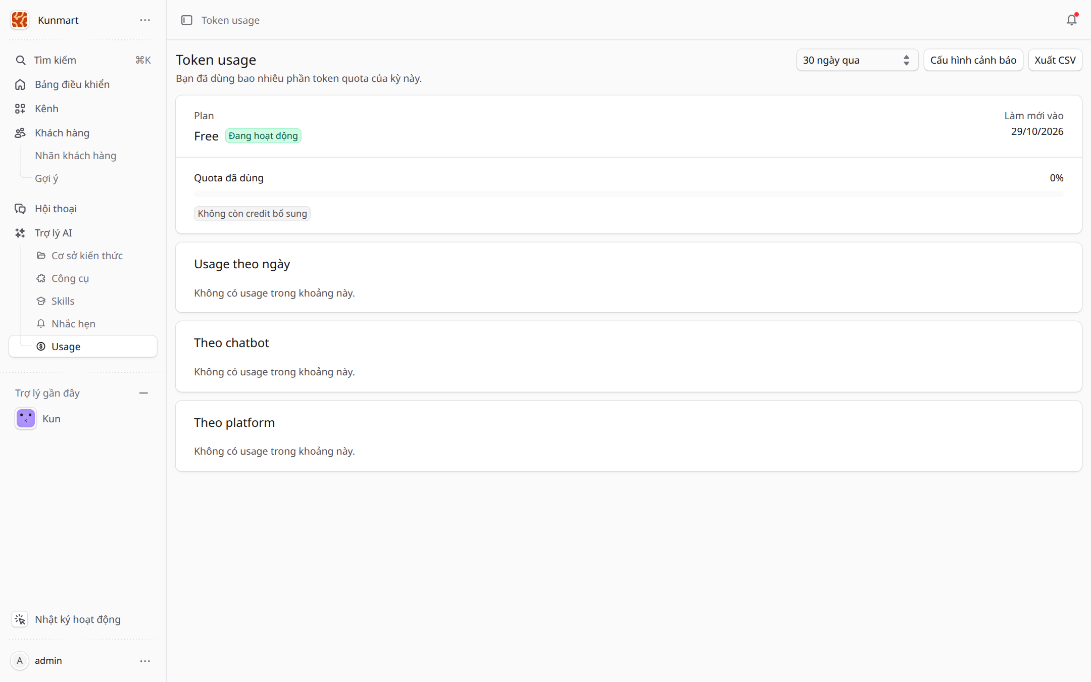Click the Nhắc hẹn bell icon

click(x=41, y=324)
